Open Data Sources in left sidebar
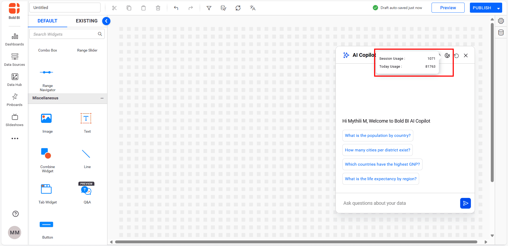 pyautogui.click(x=15, y=59)
